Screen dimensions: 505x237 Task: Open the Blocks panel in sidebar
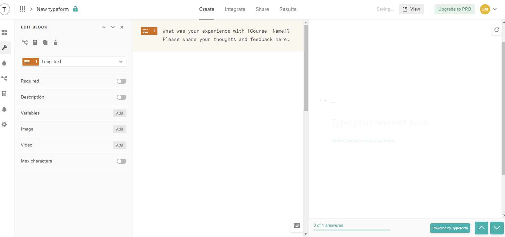(4, 32)
